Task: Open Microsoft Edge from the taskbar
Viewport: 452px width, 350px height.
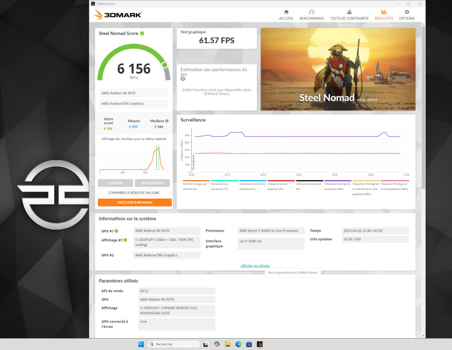Action: [238, 344]
